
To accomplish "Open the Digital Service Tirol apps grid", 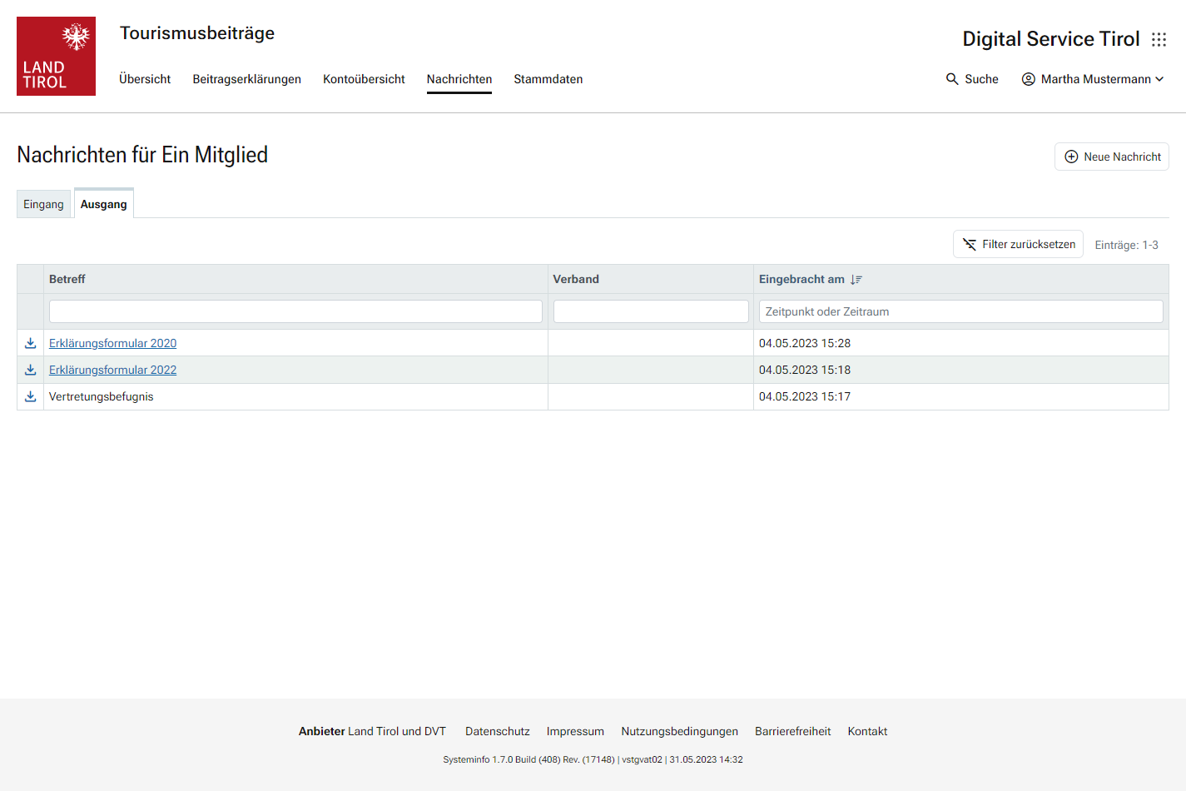I will point(1159,39).
